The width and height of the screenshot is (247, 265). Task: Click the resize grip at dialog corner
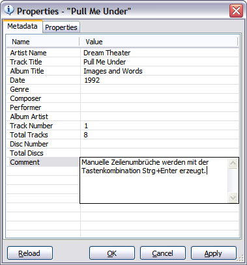point(240,258)
